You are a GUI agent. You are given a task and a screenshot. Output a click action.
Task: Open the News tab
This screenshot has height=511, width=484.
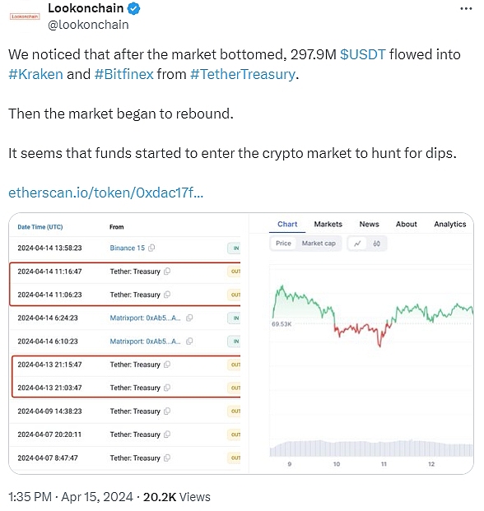(x=369, y=224)
